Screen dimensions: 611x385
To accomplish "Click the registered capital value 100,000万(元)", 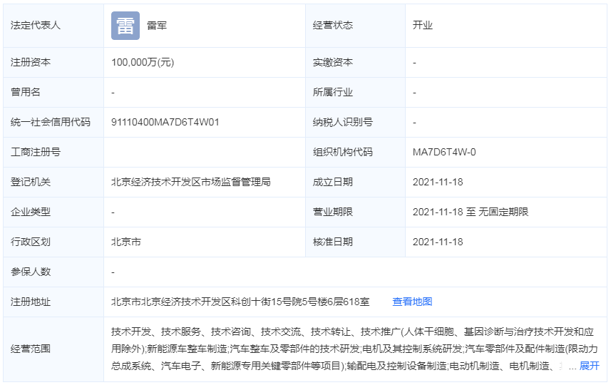I will [x=143, y=62].
